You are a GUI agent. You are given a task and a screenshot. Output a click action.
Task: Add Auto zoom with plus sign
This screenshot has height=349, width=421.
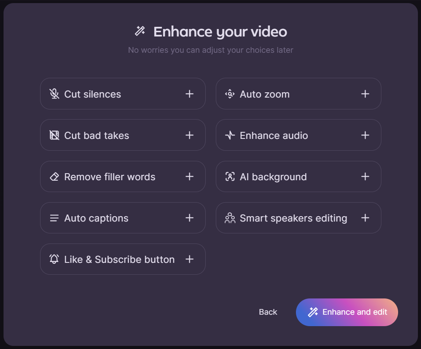(x=365, y=94)
